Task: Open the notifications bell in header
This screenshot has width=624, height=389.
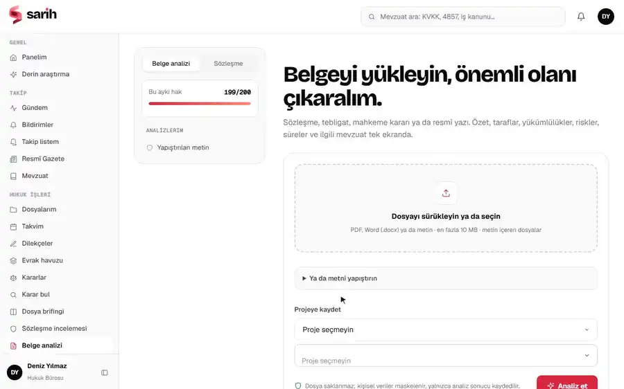Action: coord(581,17)
